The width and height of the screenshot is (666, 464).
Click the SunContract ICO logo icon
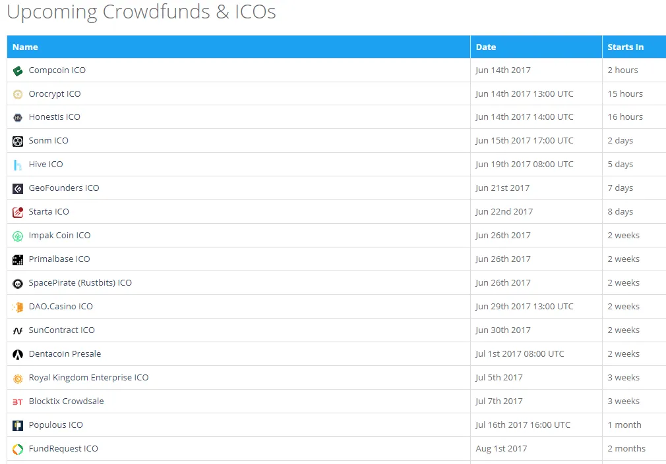coord(18,331)
